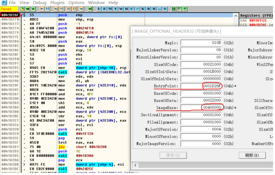Click the Open file toolbar icon

coord(22,9)
